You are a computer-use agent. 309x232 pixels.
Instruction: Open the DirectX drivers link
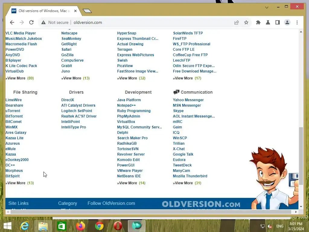click(x=68, y=100)
